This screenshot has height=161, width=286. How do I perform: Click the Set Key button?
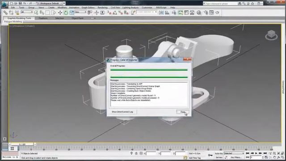click(x=219, y=157)
